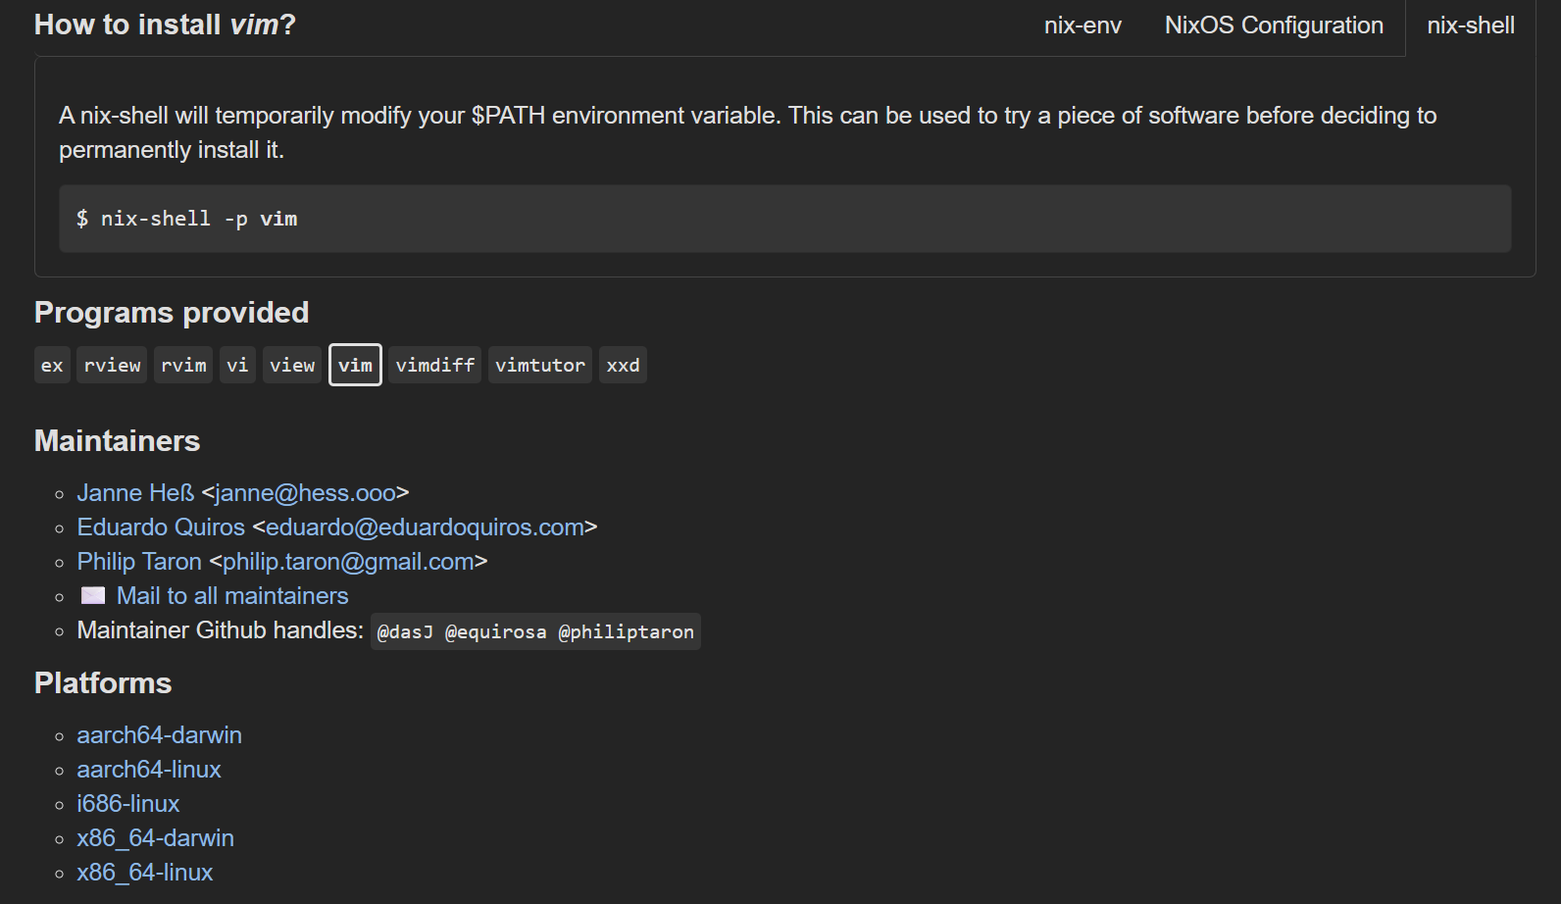Open the NixOS Configuration tab

tap(1274, 25)
